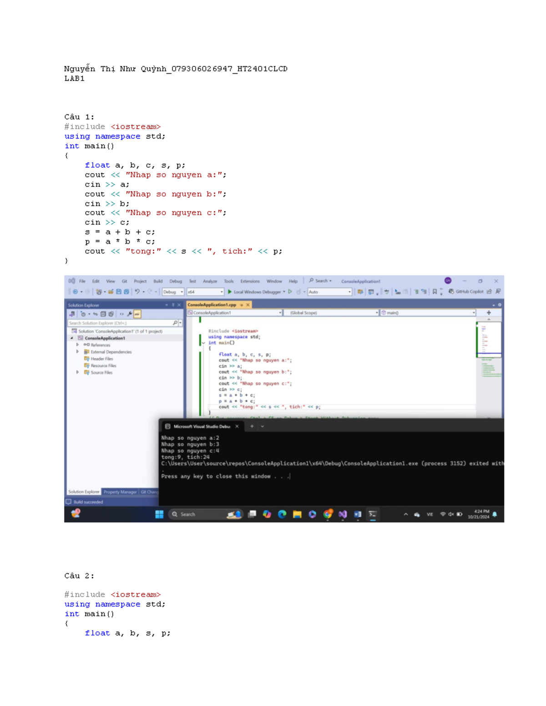The height and width of the screenshot is (706, 546).
Task: Click the Properties wrench icon in Solution Explorer
Action: [130, 314]
